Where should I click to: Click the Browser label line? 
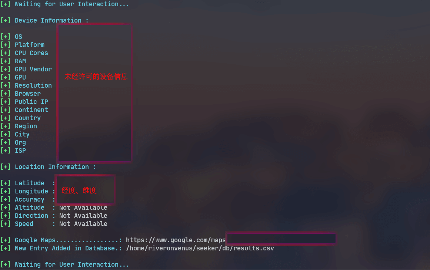[x=27, y=94]
